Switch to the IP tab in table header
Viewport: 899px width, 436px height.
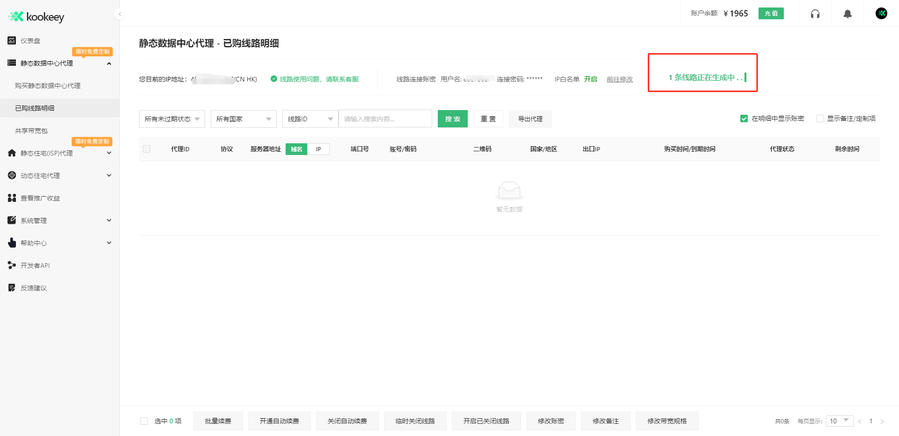click(x=318, y=149)
